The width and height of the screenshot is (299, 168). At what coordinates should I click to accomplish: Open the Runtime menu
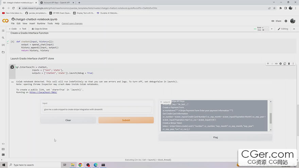pos(41,24)
